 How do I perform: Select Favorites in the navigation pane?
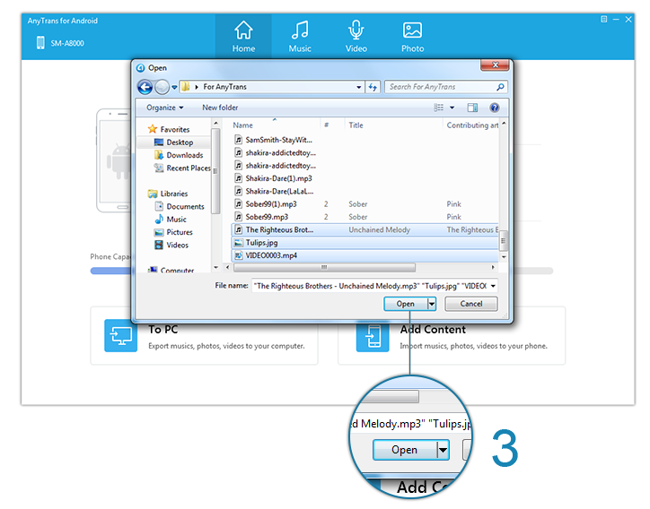(x=169, y=129)
